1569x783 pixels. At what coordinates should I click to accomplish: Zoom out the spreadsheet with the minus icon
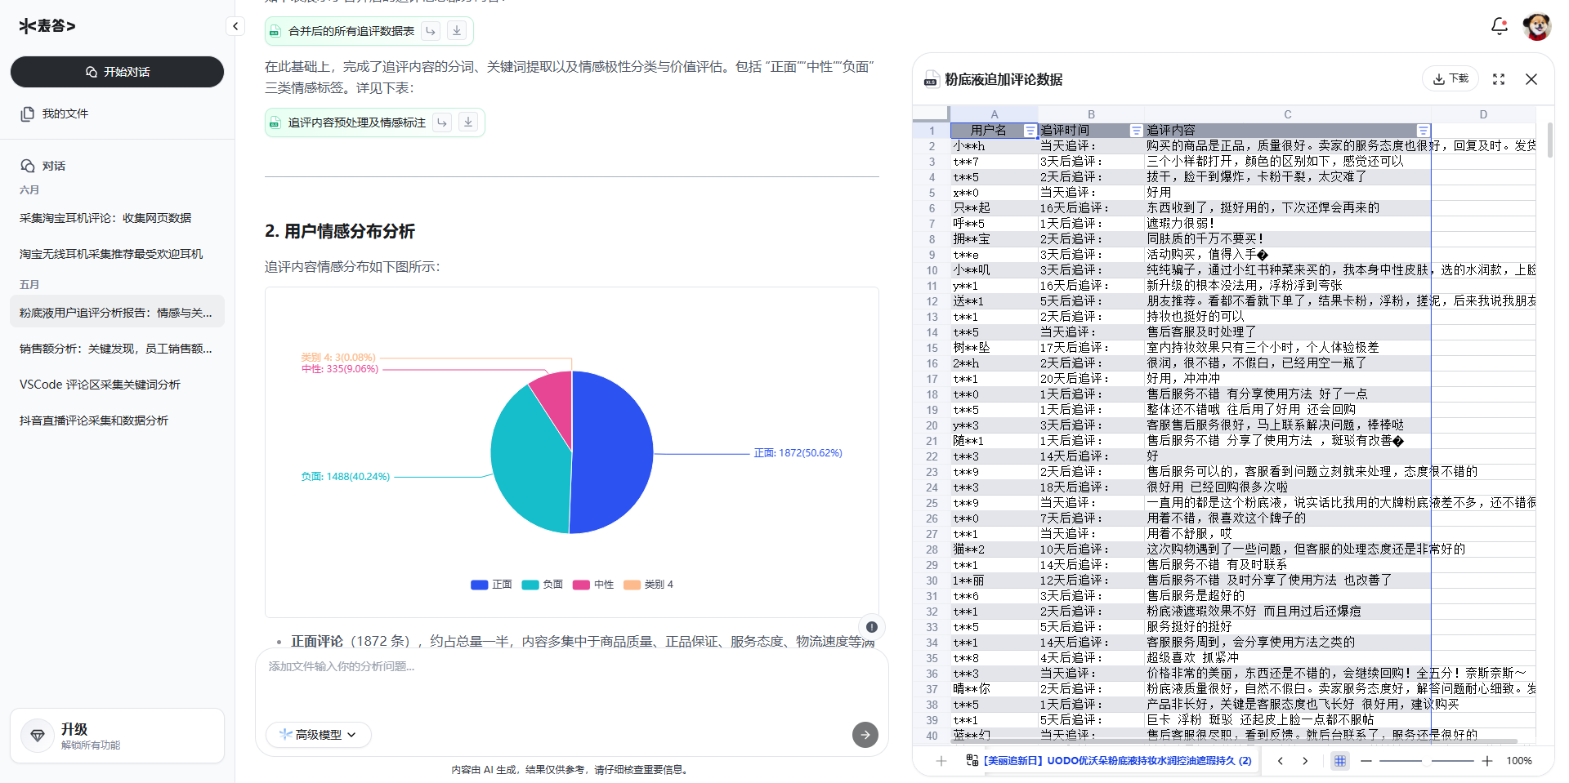pyautogui.click(x=1366, y=761)
